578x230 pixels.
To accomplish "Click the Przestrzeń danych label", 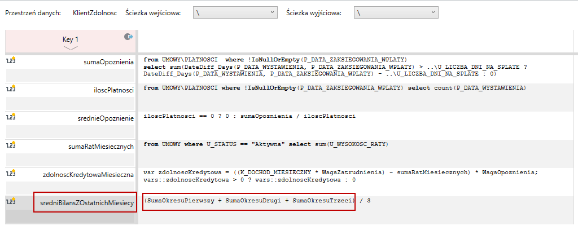I will [32, 13].
